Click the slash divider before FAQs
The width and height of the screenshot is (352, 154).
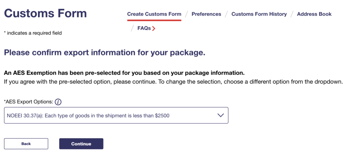pyautogui.click(x=133, y=28)
